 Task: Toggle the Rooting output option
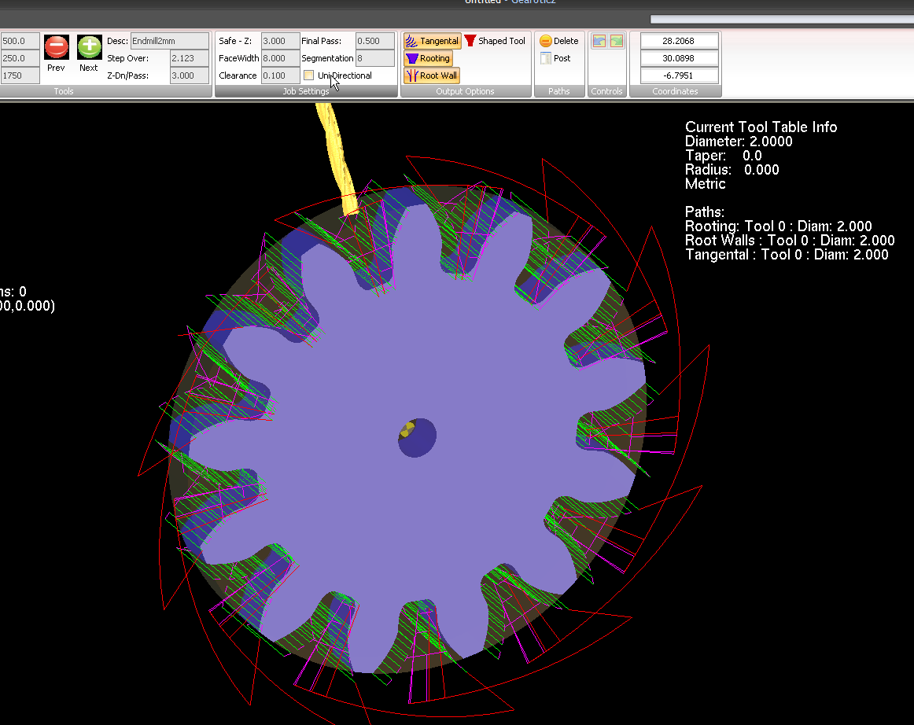pos(429,58)
